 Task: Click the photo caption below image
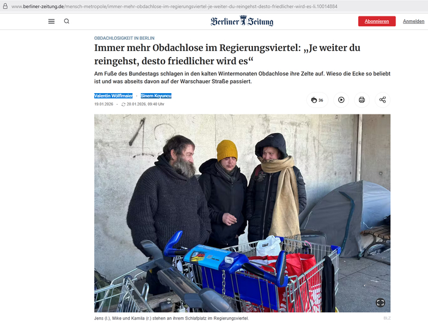click(x=171, y=318)
